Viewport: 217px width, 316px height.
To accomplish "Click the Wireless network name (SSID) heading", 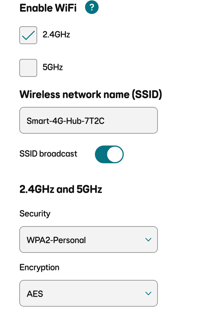I will coord(91,94).
